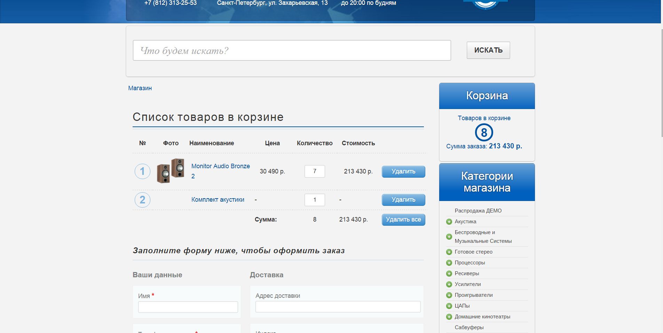Screen dimensions: 663x333
Task: Focus the search field Что будем искать
Action: [x=292, y=51]
